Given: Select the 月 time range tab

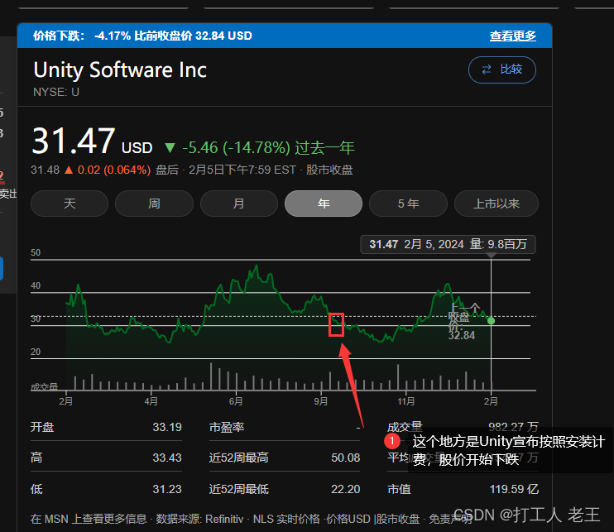Looking at the screenshot, I should coord(239,204).
